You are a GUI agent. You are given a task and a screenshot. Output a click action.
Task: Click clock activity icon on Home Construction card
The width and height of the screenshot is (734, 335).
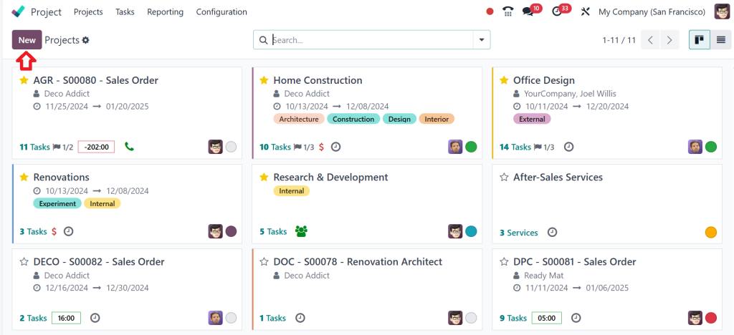[x=335, y=147]
